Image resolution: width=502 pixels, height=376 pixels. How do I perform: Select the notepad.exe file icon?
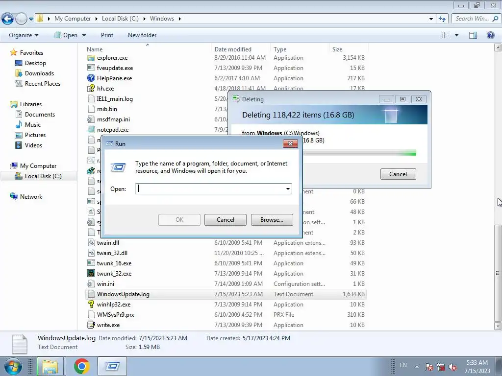91,129
